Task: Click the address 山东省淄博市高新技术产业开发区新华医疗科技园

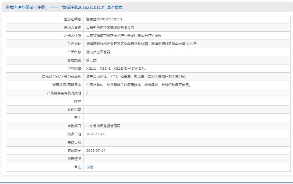Action: [124, 36]
